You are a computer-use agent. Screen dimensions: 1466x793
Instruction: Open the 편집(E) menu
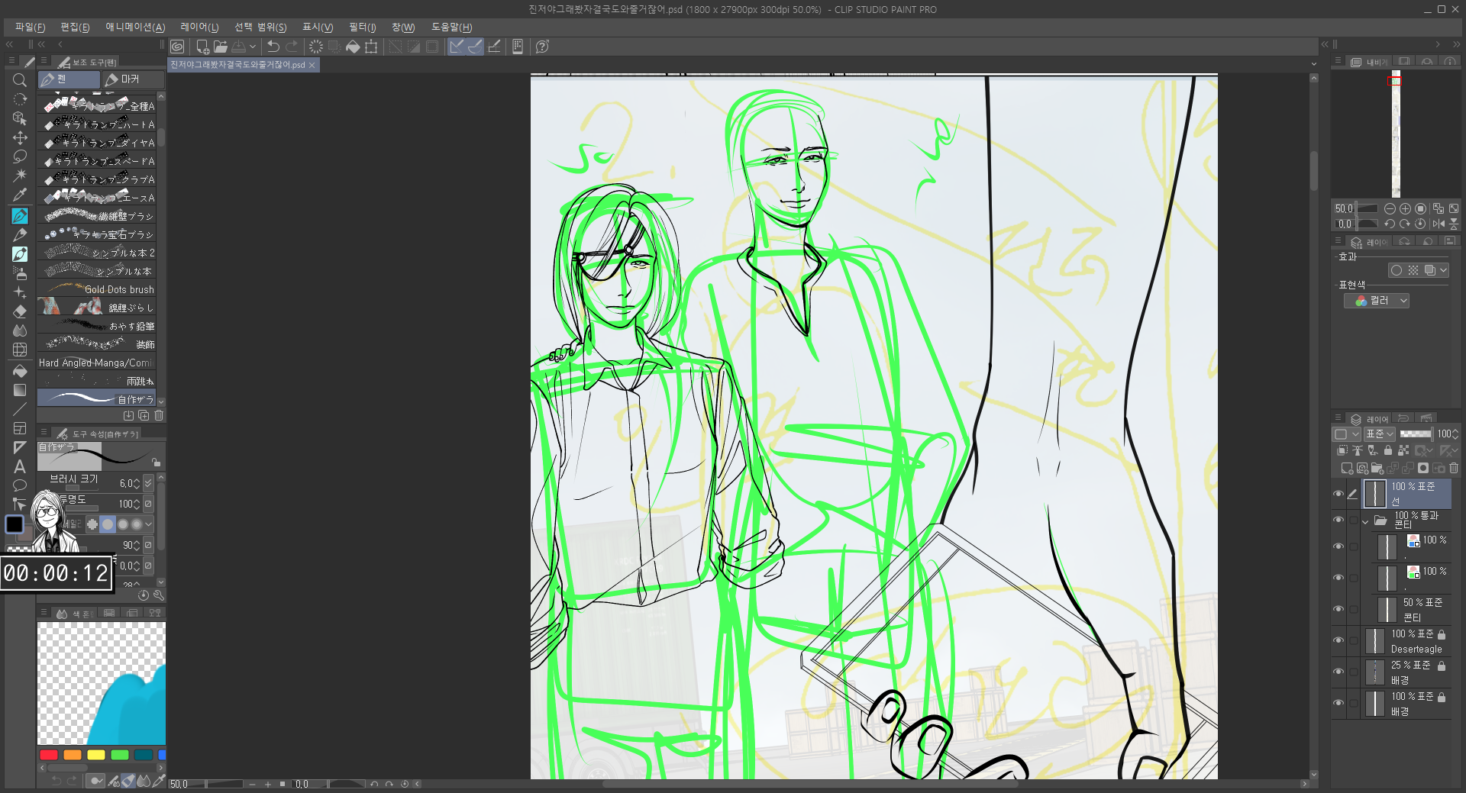coord(75,27)
